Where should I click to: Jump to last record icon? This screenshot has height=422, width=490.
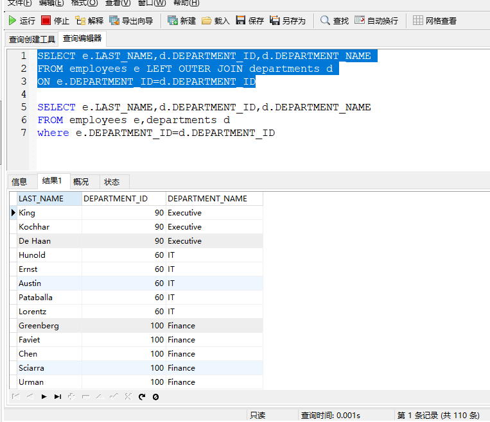pos(58,397)
